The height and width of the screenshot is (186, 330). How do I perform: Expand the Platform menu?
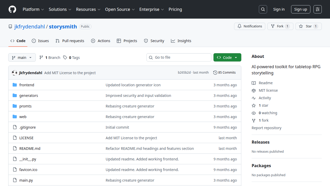(x=33, y=9)
